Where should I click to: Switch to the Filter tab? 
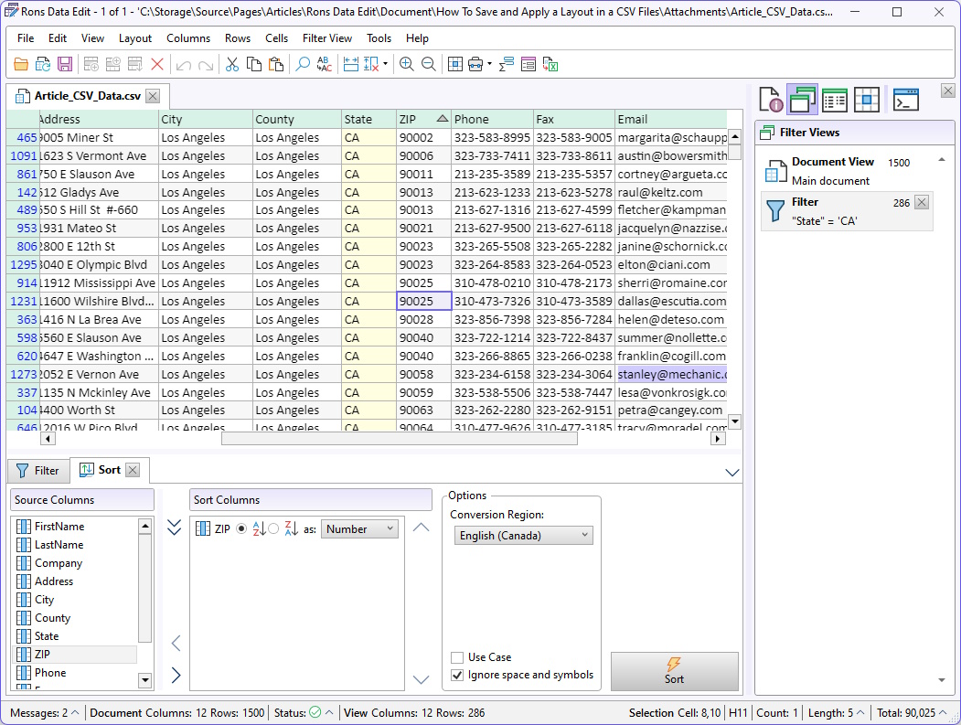[x=38, y=470]
